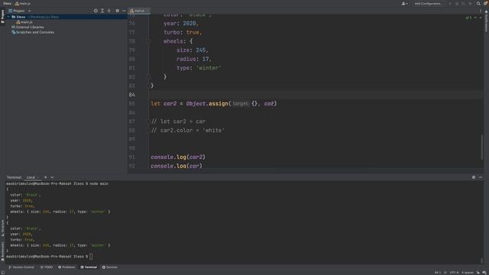Select Scratches and Consoles node

tap(33, 32)
